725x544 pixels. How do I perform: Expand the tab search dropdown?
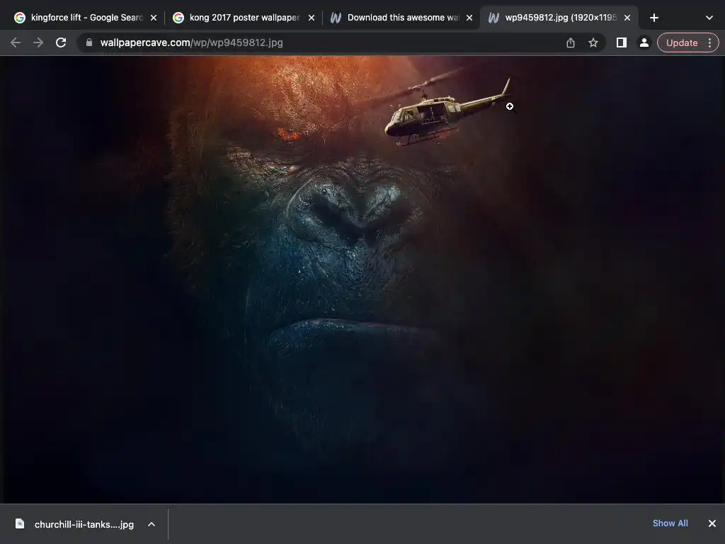pos(709,18)
